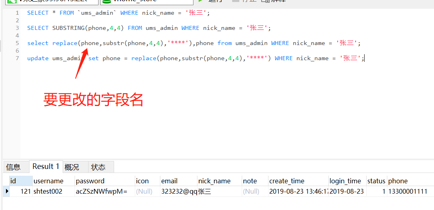Screen dimensions: 434x210
Task: Place cursor on the word replace in line 5
Action: point(65,43)
